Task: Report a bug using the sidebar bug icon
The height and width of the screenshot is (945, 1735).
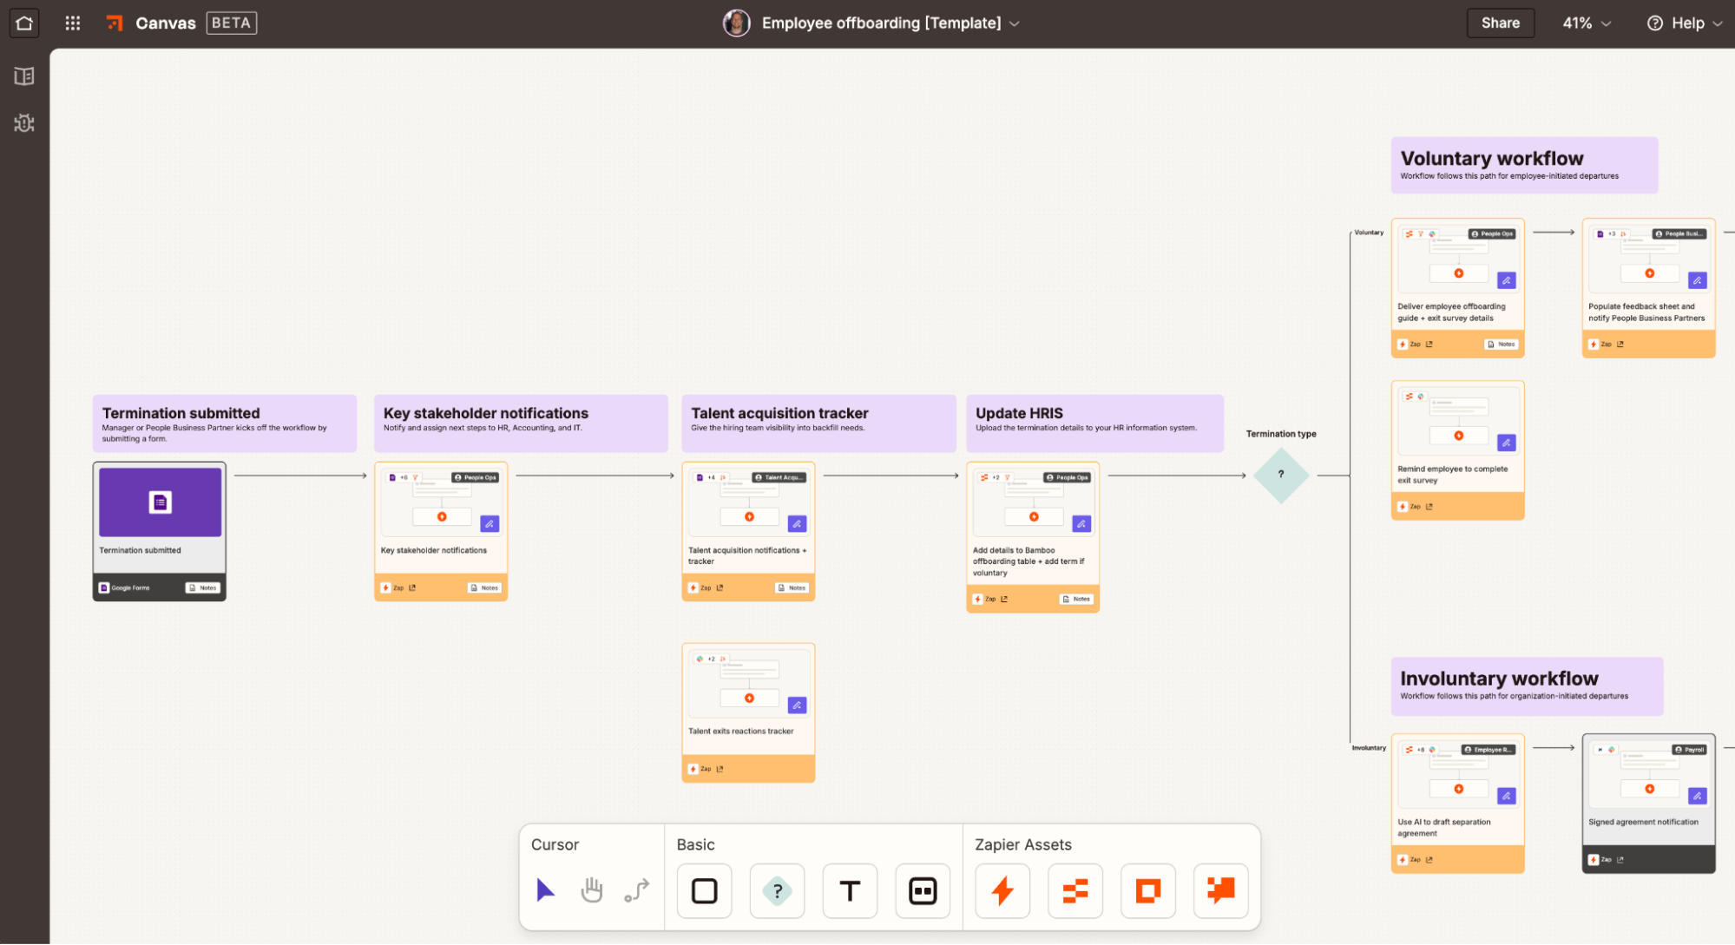Action: point(23,123)
